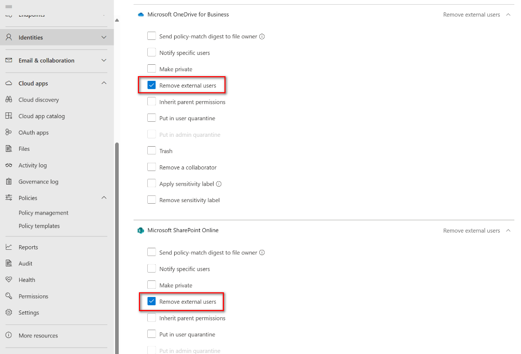This screenshot has height=354, width=521.
Task: Check SharePoint Notify specific users box
Action: coord(151,268)
